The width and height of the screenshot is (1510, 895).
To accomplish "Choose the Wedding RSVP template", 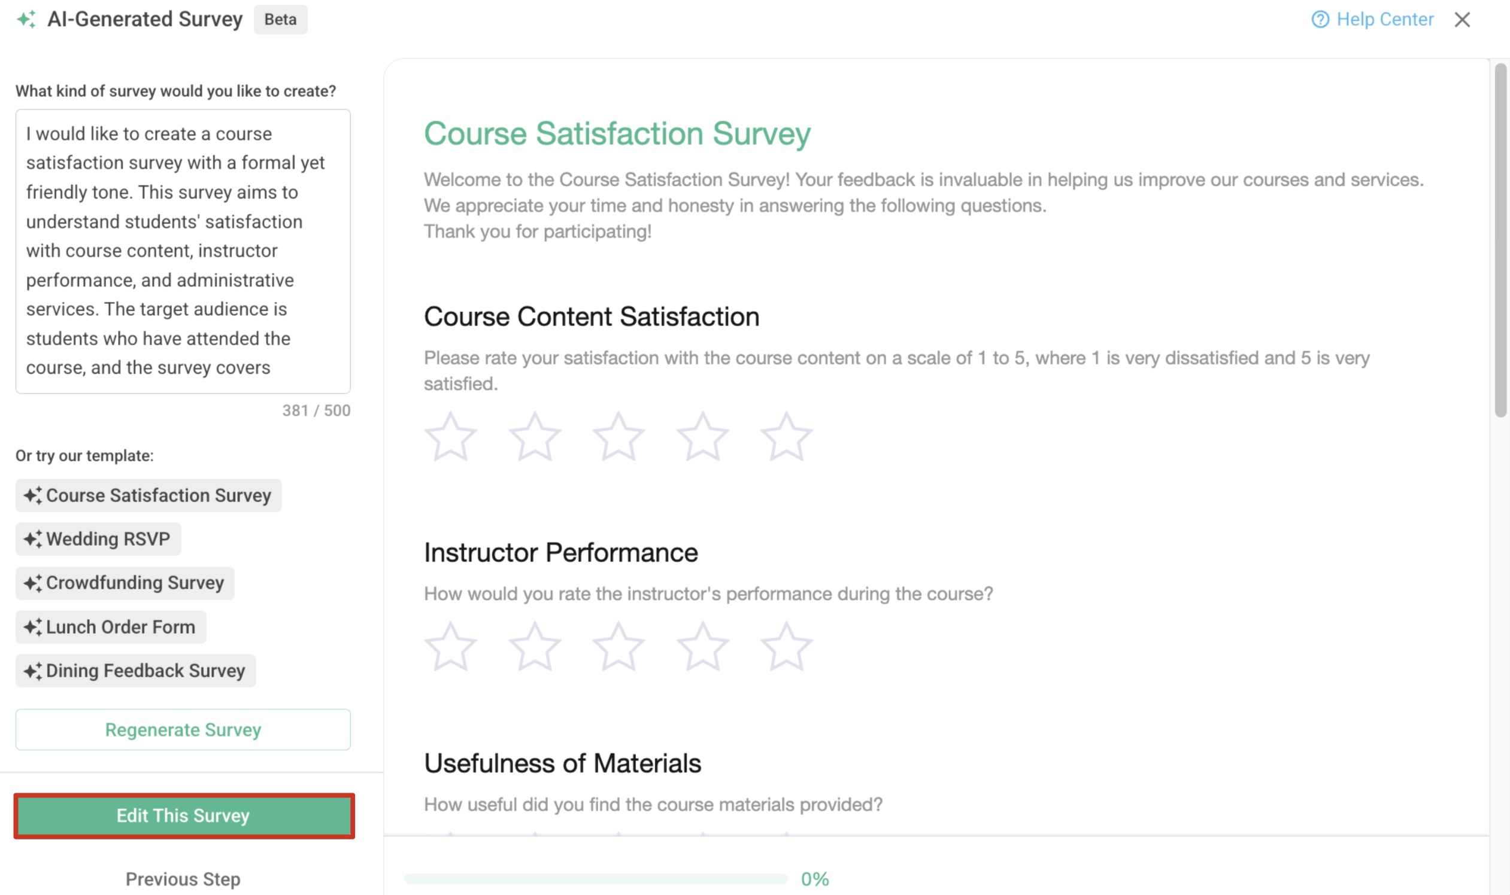I will coord(98,538).
